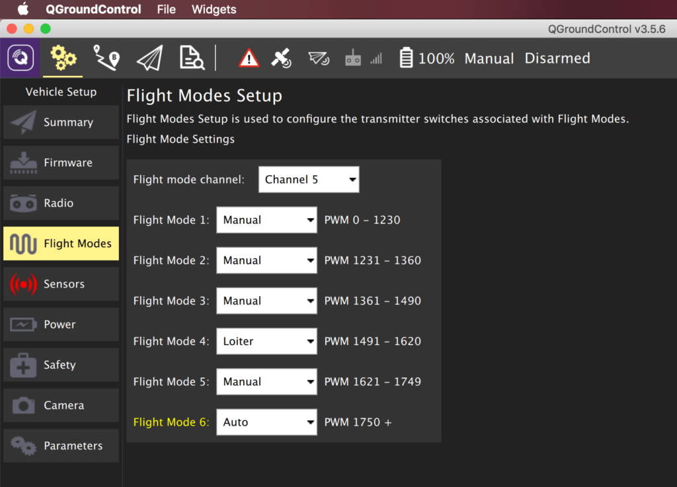Open Flight Mode 5 dropdown
677x487 pixels.
(266, 382)
